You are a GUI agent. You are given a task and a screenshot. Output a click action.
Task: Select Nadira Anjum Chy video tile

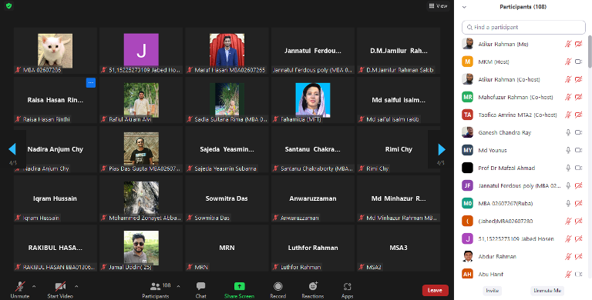click(55, 149)
